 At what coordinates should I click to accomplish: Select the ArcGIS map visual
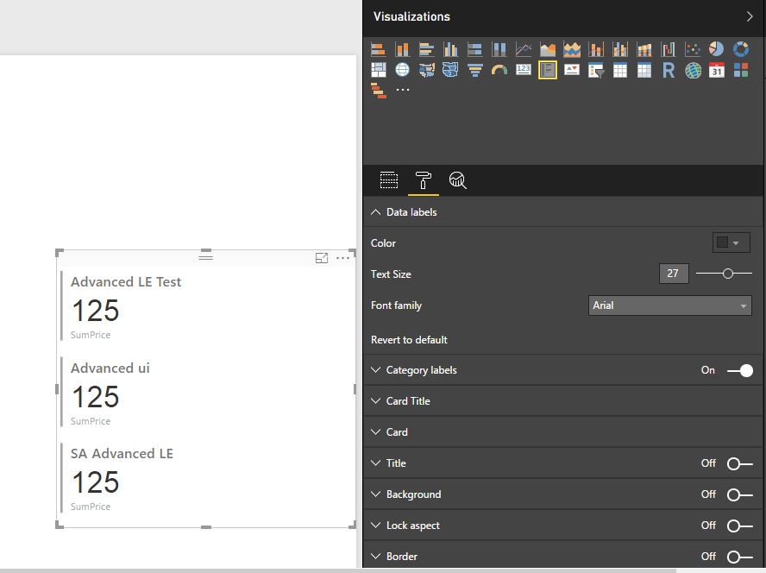(693, 71)
